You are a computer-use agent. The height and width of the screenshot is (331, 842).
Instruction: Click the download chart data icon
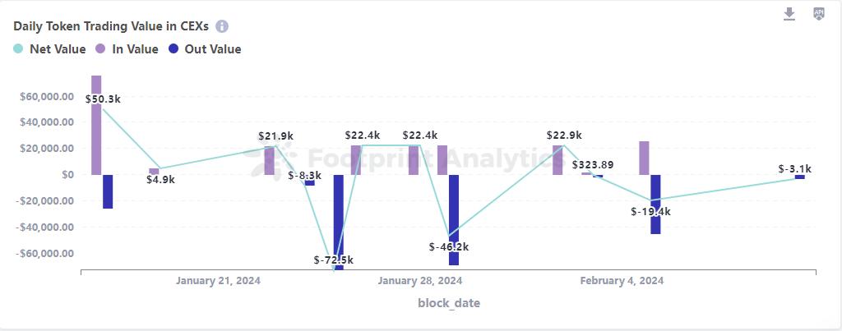789,14
